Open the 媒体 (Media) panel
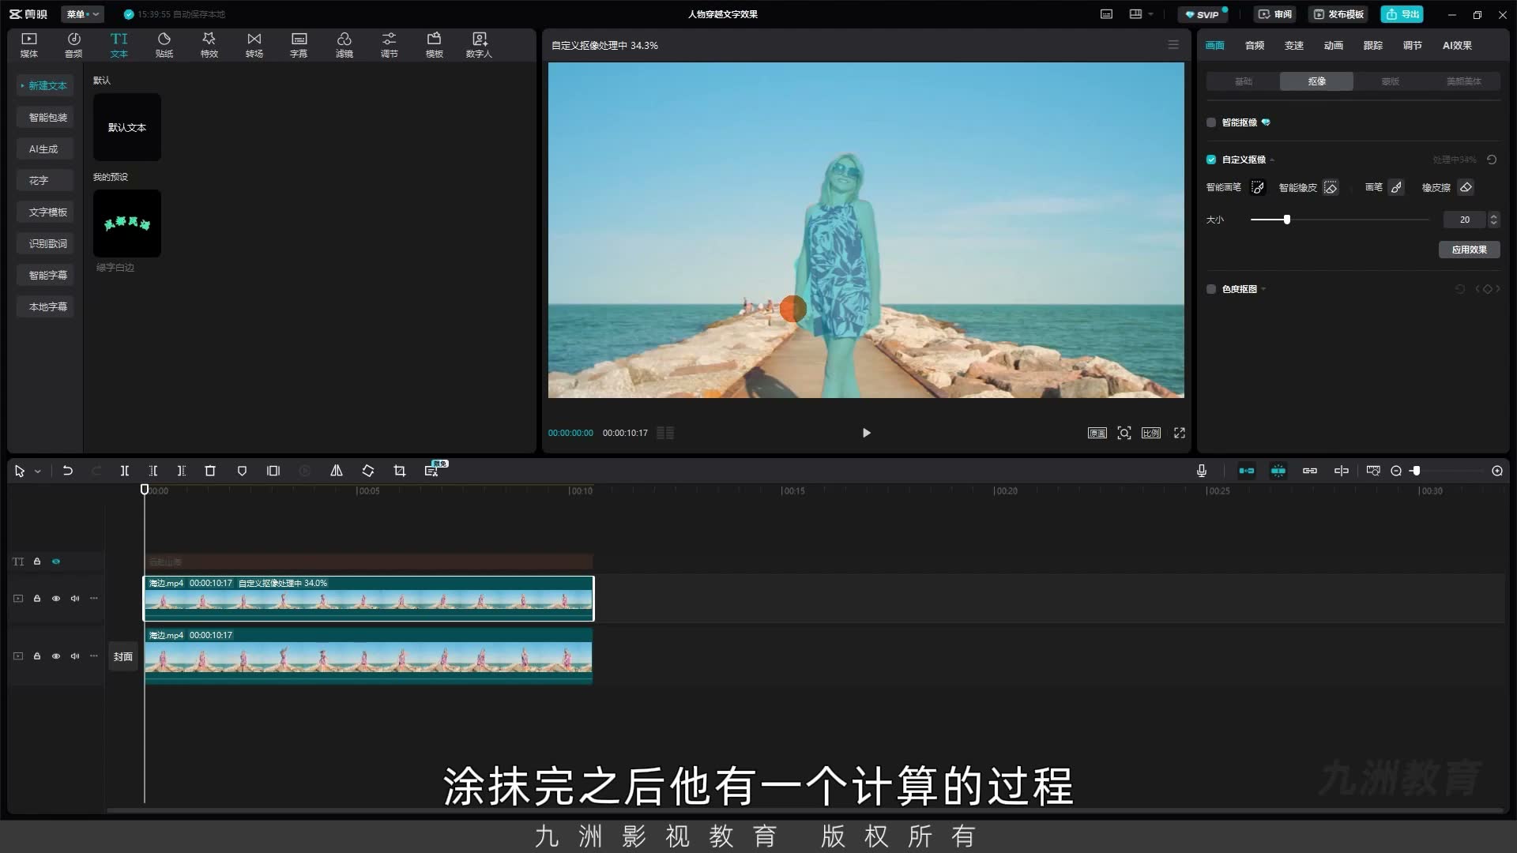This screenshot has height=853, width=1517. [x=29, y=45]
